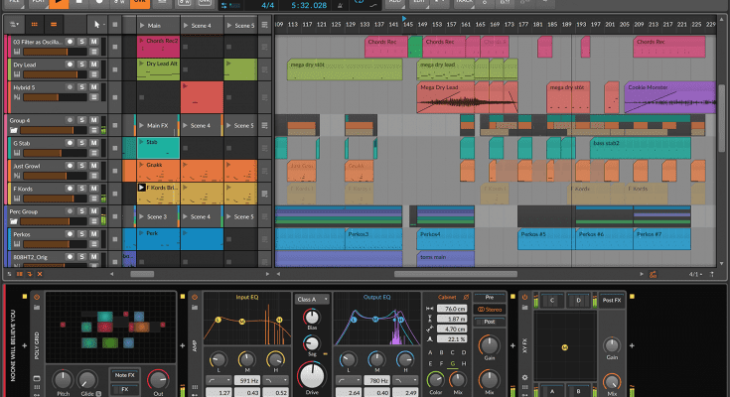Launch the Stab clip play icon
730x397 pixels.
click(141, 142)
